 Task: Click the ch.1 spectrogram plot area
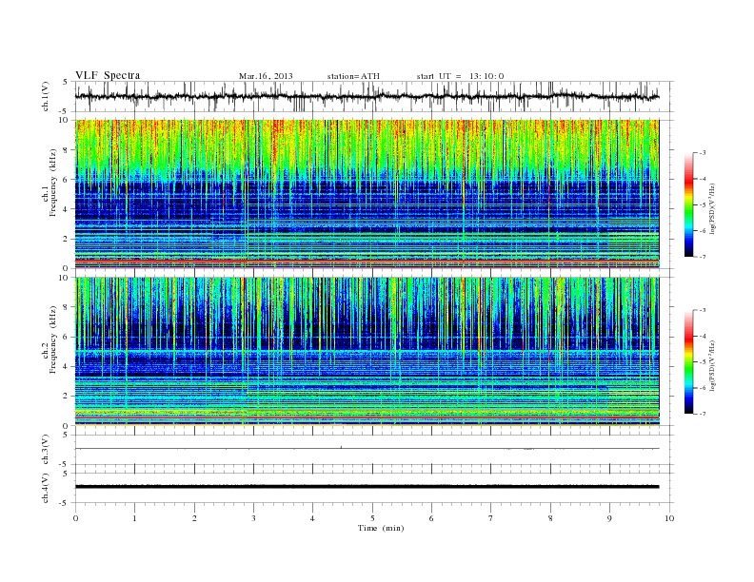coord(367,194)
